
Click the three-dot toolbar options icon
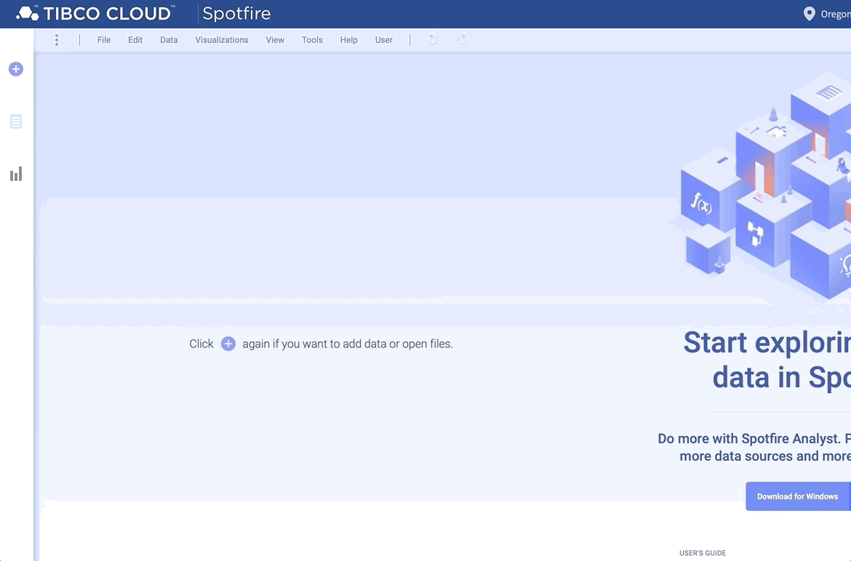57,40
